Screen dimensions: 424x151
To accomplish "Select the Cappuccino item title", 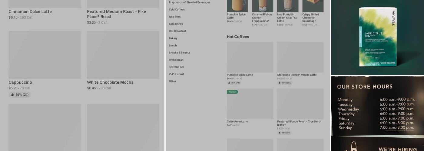I will tap(20, 82).
